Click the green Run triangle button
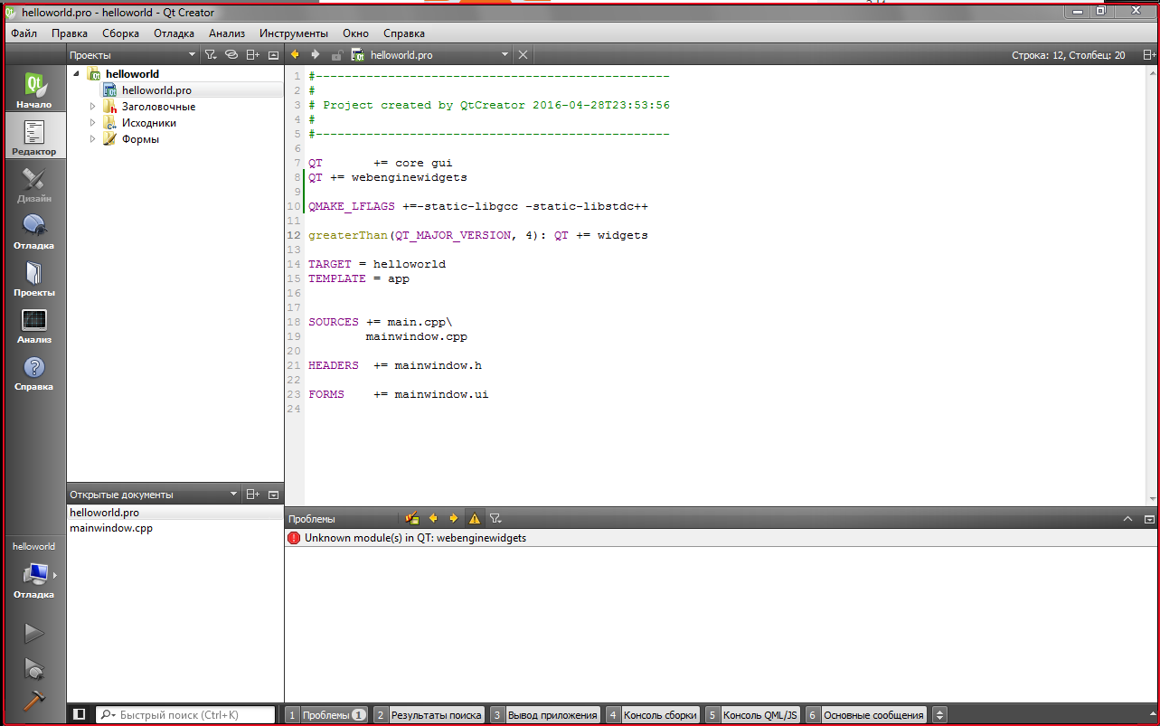Image resolution: width=1160 pixels, height=726 pixels. [x=33, y=633]
